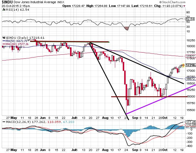Image resolution: width=196 pixels, height=153 pixels.
Task: Click 'Jun' on the date axis under MACD panel
Action: coord(43,150)
